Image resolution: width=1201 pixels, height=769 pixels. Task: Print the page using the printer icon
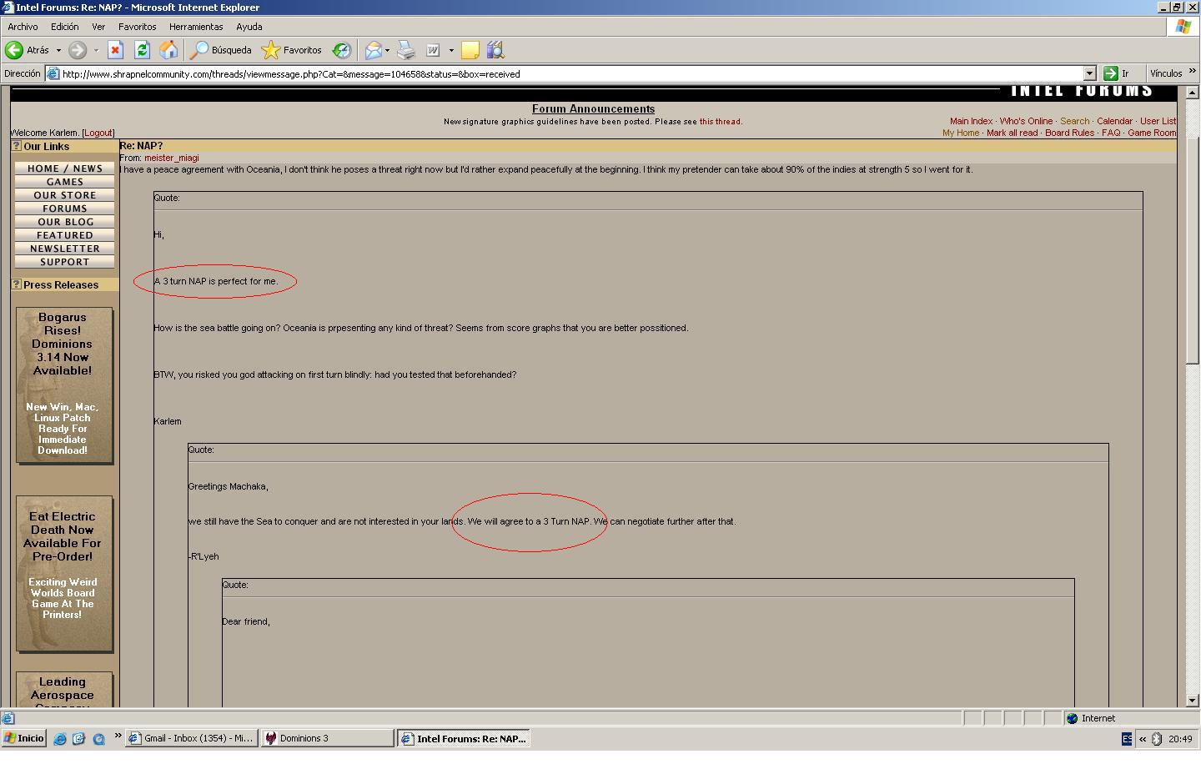click(406, 50)
